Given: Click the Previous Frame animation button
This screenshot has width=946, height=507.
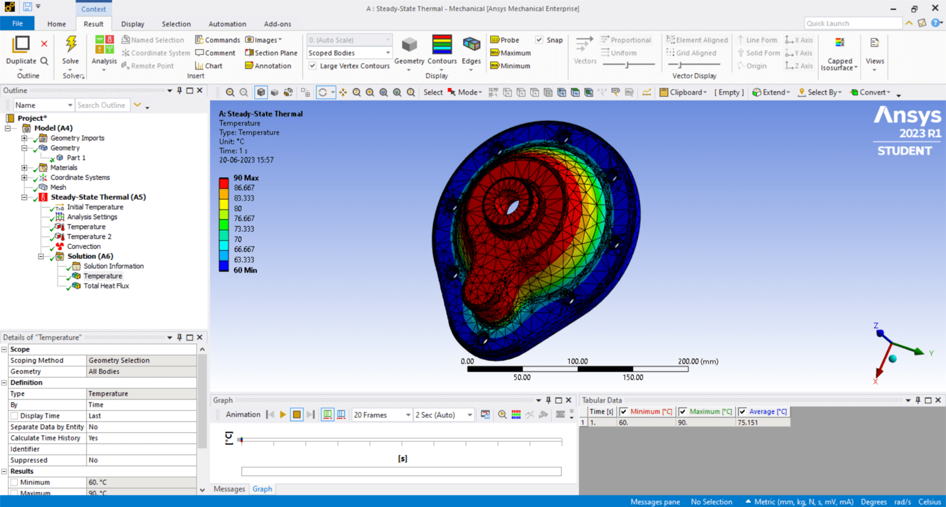Looking at the screenshot, I should 270,414.
